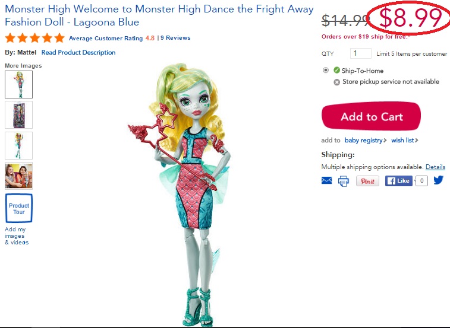Select the thumbnail showing two girls

tap(18, 176)
